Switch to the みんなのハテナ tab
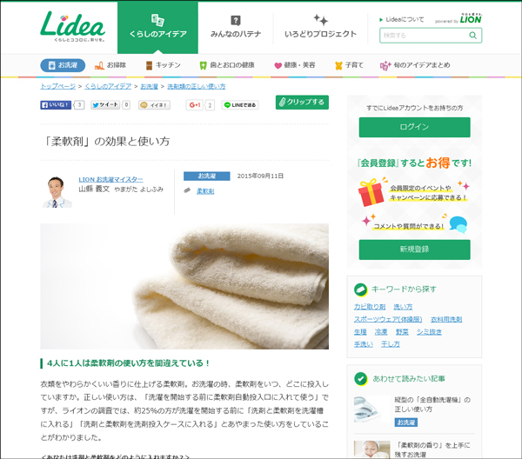The width and height of the screenshot is (522, 459). pyautogui.click(x=236, y=27)
